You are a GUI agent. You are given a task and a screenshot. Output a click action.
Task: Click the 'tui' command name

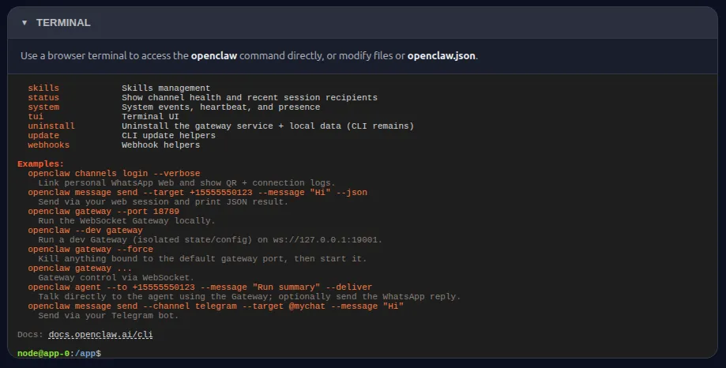(x=36, y=117)
